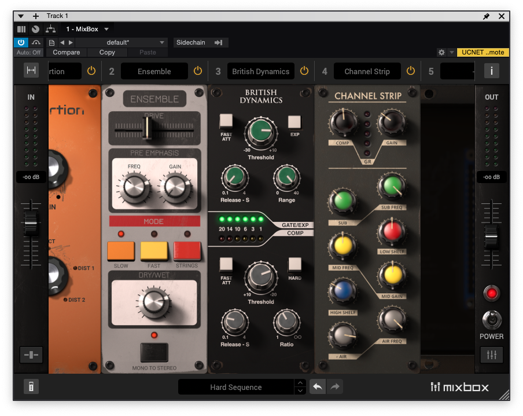The width and height of the screenshot is (523, 416).
Task: Click the Copy button
Action: [107, 53]
